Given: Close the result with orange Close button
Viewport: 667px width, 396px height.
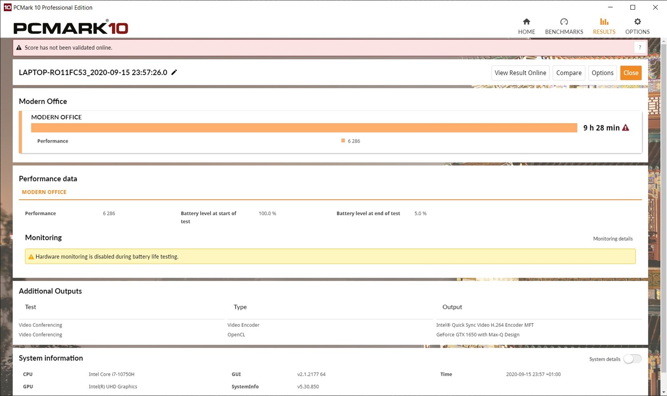Looking at the screenshot, I should 631,73.
